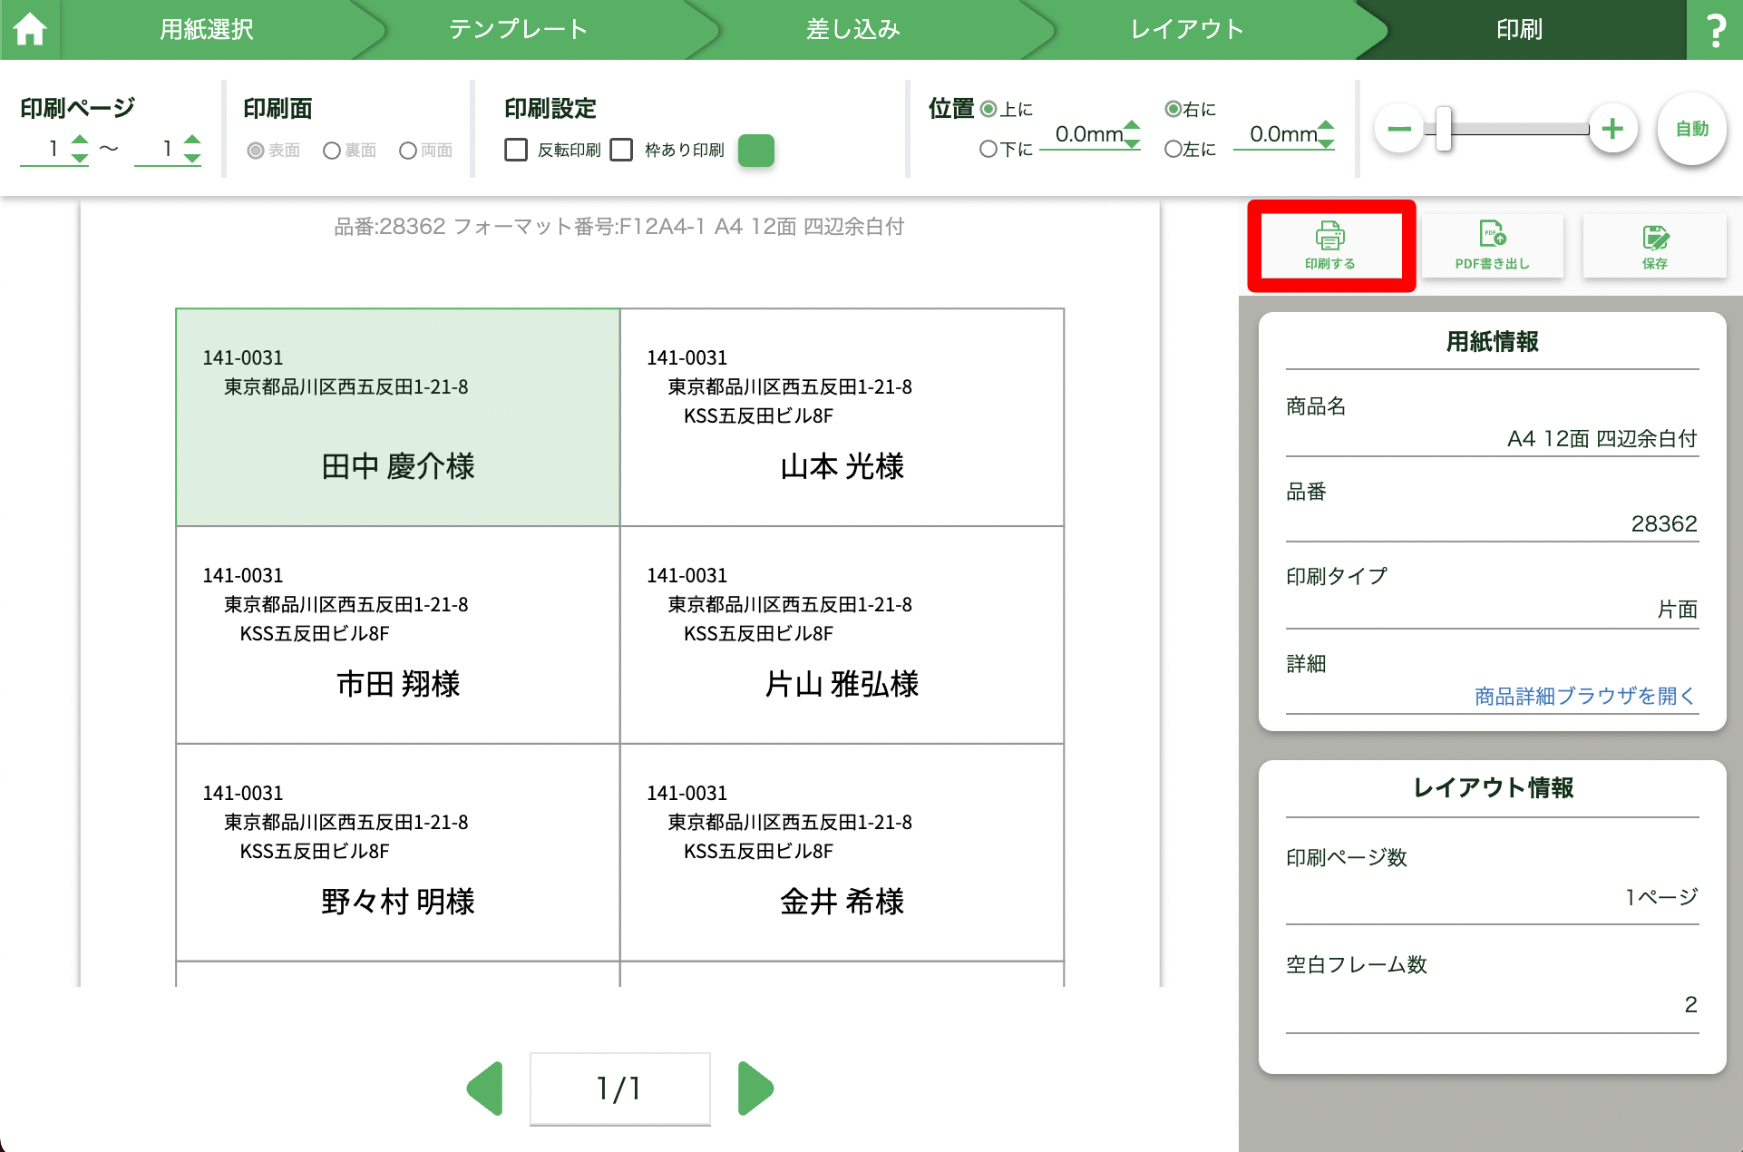Enable the 枠あり印刷 checkbox
The width and height of the screenshot is (1743, 1152).
point(621,150)
